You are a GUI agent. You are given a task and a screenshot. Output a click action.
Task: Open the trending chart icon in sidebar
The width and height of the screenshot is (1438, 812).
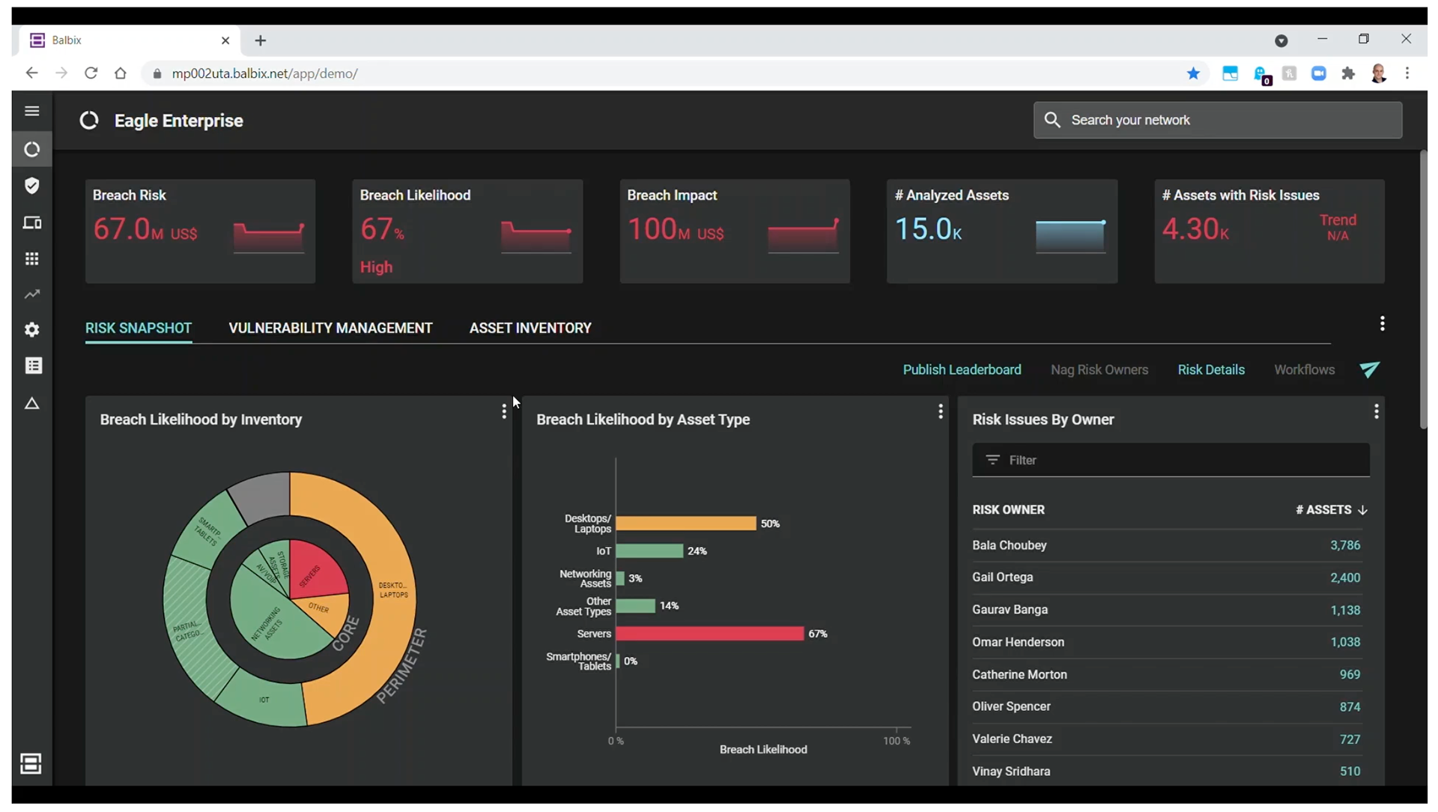(x=31, y=294)
